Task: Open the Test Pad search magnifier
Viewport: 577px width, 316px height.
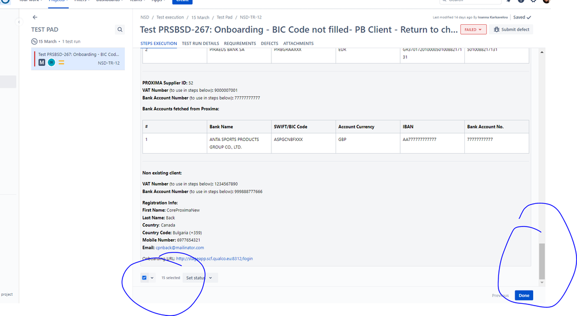Action: pyautogui.click(x=120, y=29)
